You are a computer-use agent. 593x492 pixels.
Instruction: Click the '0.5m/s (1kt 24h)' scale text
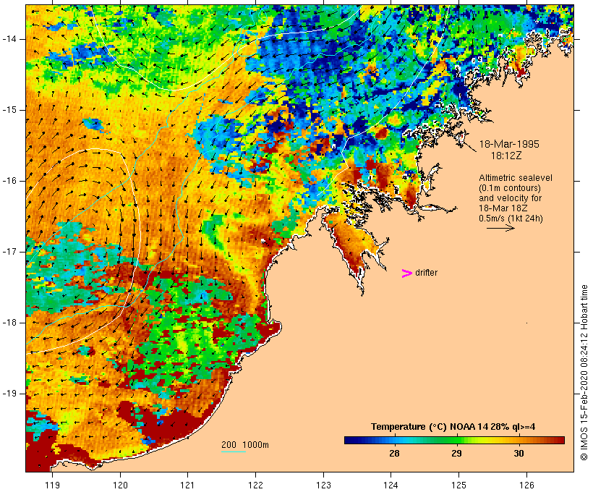pyautogui.click(x=511, y=219)
